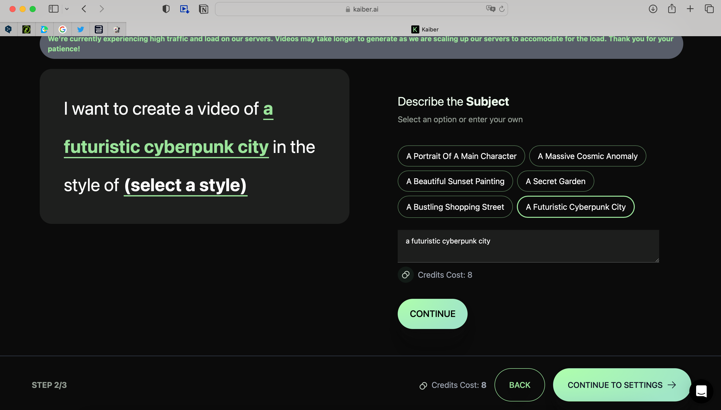Toggle the Safari sidebar icon
The width and height of the screenshot is (721, 410).
click(x=54, y=9)
